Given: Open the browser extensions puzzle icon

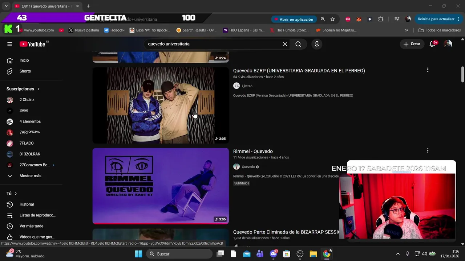Looking at the screenshot, I should 381,19.
